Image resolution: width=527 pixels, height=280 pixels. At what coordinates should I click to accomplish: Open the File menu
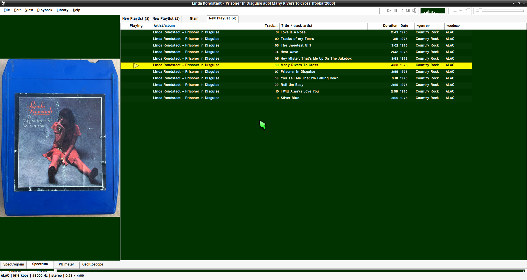click(x=7, y=10)
